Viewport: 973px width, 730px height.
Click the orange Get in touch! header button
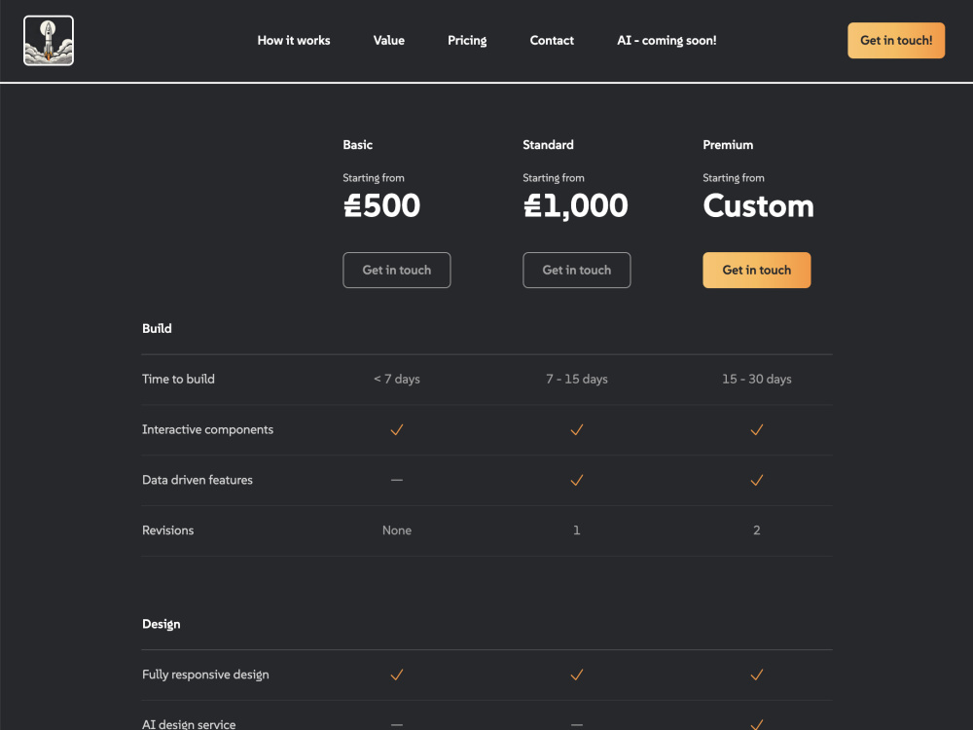click(x=896, y=40)
